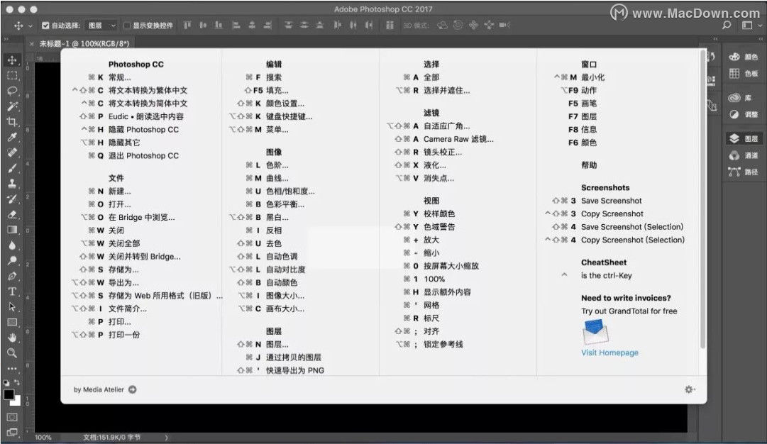Select the Horizontal Type tool
This screenshot has width=767, height=444.
(12, 292)
